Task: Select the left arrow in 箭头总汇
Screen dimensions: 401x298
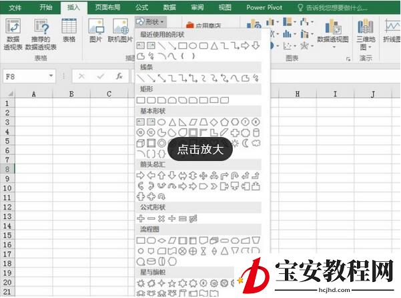Action: pyautogui.click(x=151, y=175)
